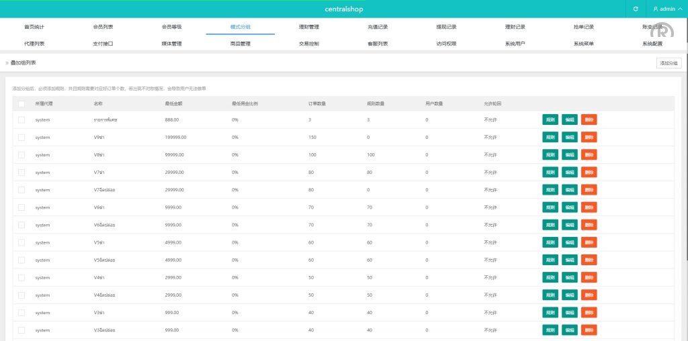Check the checkbox for the V9 row
Screen dimensions: 688x341
point(21,137)
